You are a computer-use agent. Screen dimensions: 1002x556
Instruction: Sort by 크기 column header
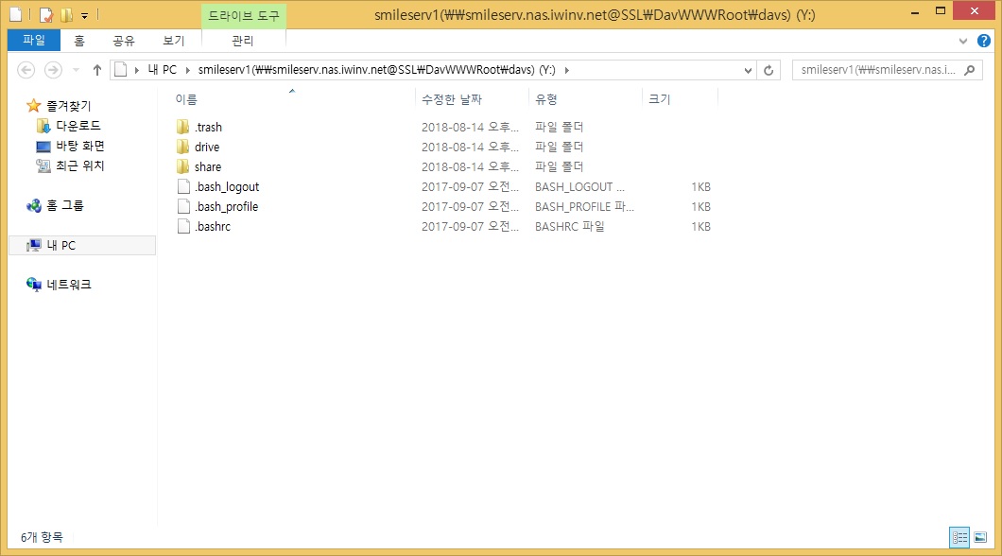pyautogui.click(x=660, y=99)
